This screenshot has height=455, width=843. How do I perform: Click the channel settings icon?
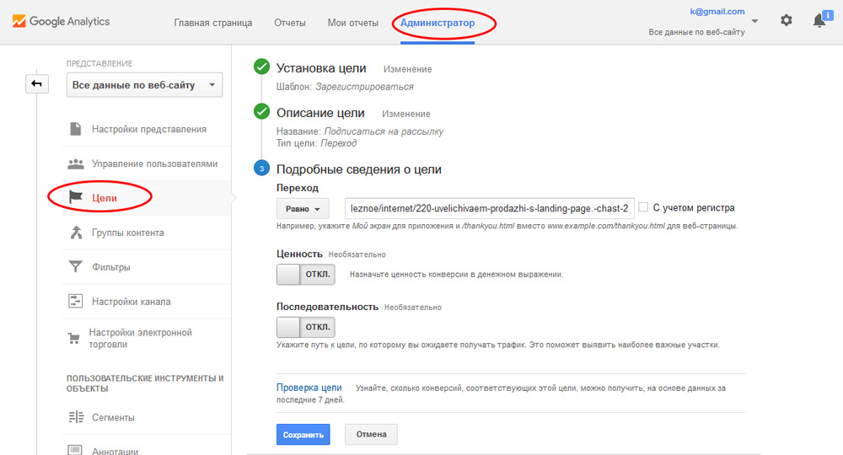(75, 301)
